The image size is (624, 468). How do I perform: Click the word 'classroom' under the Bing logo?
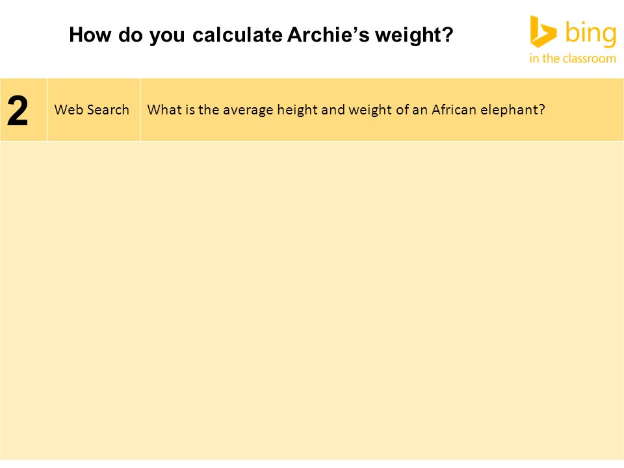(x=590, y=58)
